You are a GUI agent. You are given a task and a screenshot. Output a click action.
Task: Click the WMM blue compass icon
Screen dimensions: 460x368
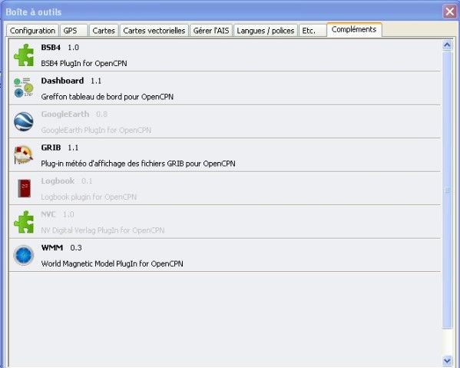coord(24,255)
